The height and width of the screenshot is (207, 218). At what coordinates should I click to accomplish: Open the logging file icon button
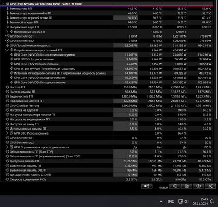tap(186, 186)
